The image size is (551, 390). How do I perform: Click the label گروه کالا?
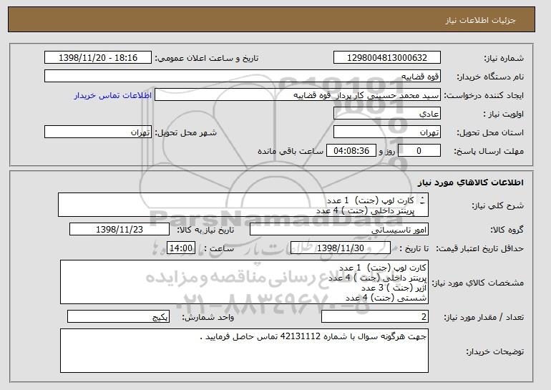[x=507, y=230]
